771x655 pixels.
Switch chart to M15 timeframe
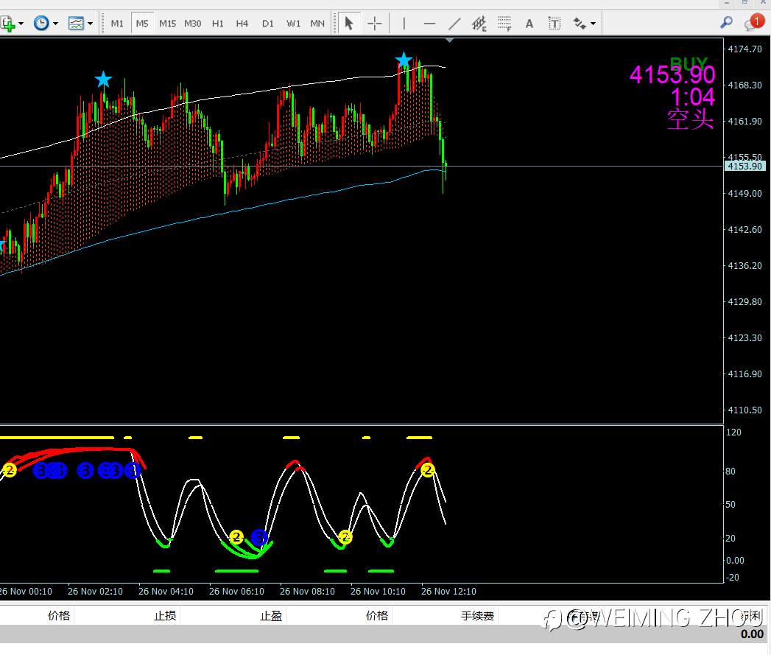click(x=167, y=23)
